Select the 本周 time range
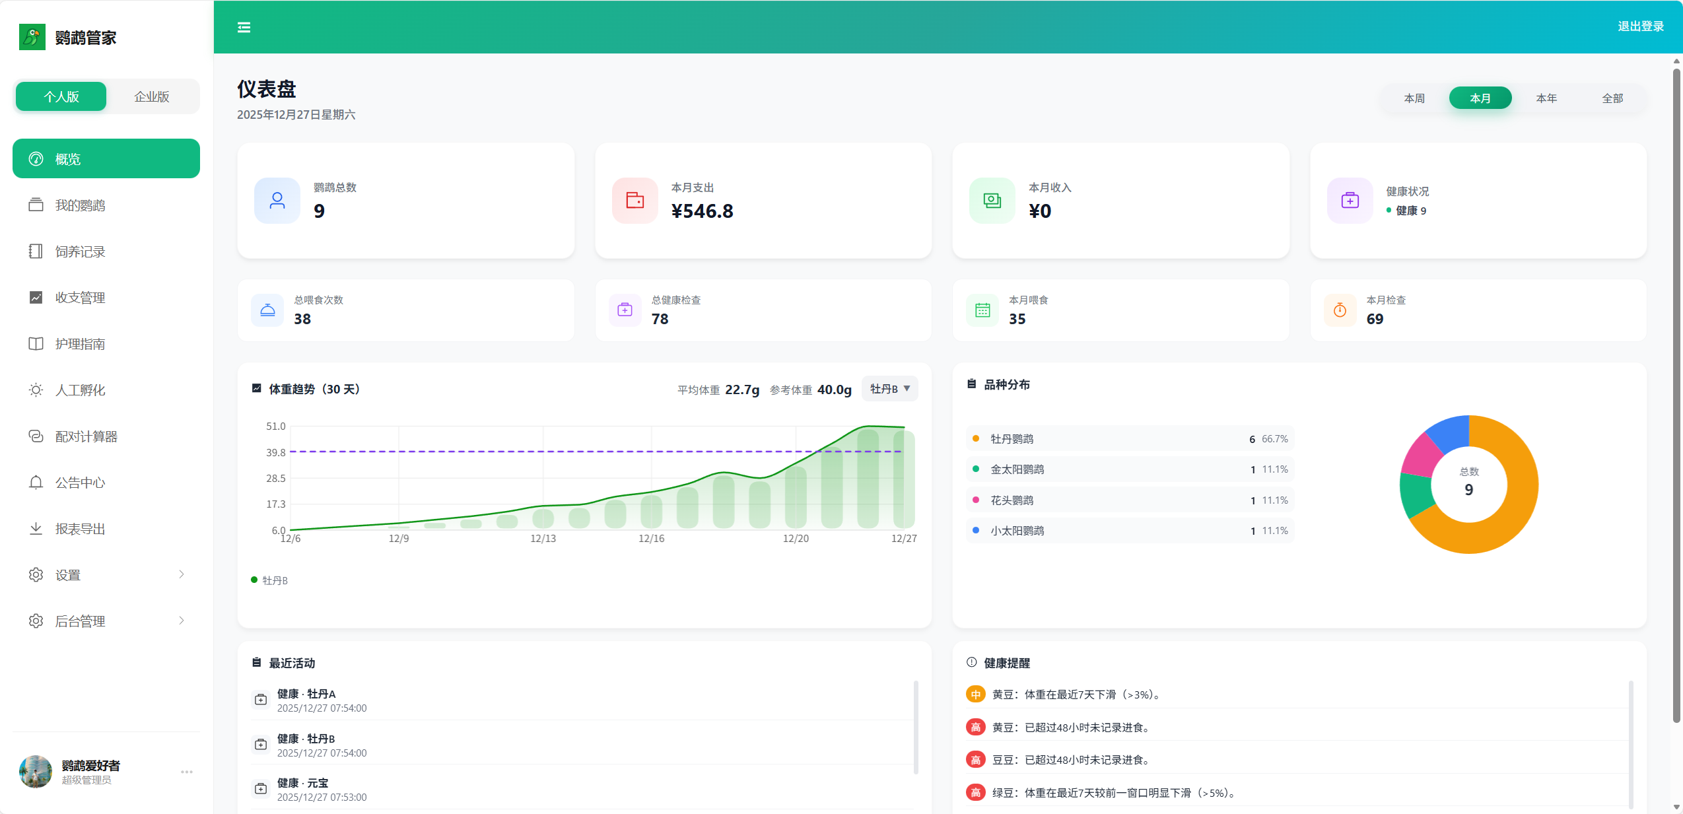This screenshot has width=1683, height=814. click(x=1414, y=98)
